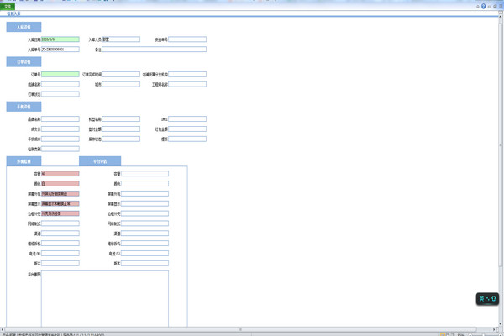This screenshot has width=504, height=336.
Task: Open the green 文件 File tab
Action: [8, 7]
